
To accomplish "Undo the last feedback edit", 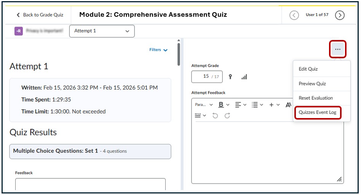I will click(x=215, y=115).
